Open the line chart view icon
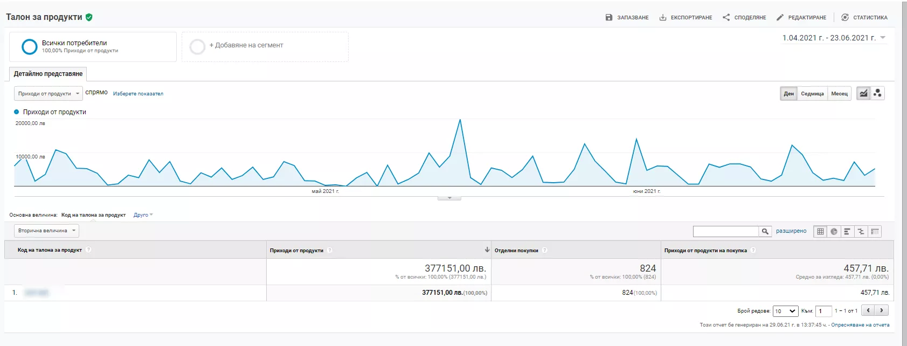 pos(863,93)
